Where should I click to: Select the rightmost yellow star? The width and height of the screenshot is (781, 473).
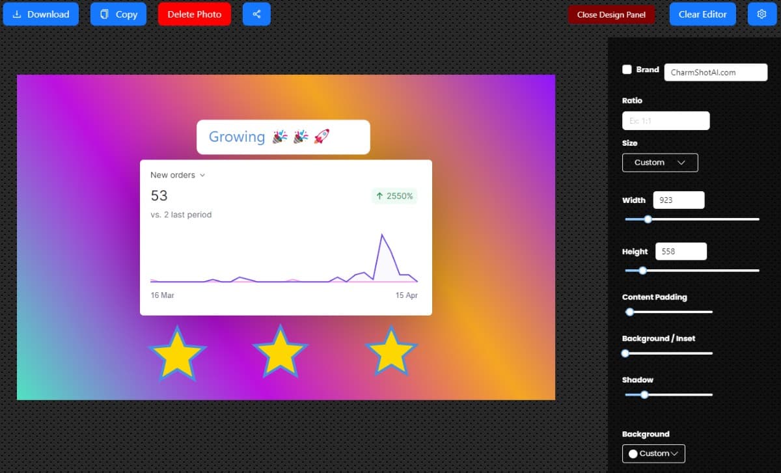click(390, 352)
